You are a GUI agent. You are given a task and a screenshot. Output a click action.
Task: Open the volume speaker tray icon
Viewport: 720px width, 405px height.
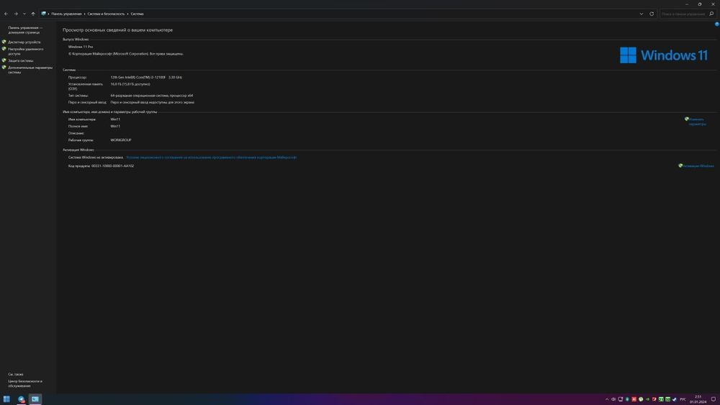(613, 399)
